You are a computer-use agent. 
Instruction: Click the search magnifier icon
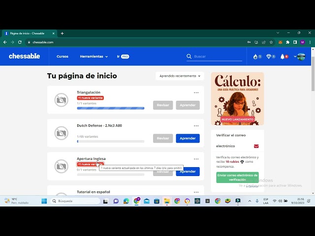click(x=189, y=57)
